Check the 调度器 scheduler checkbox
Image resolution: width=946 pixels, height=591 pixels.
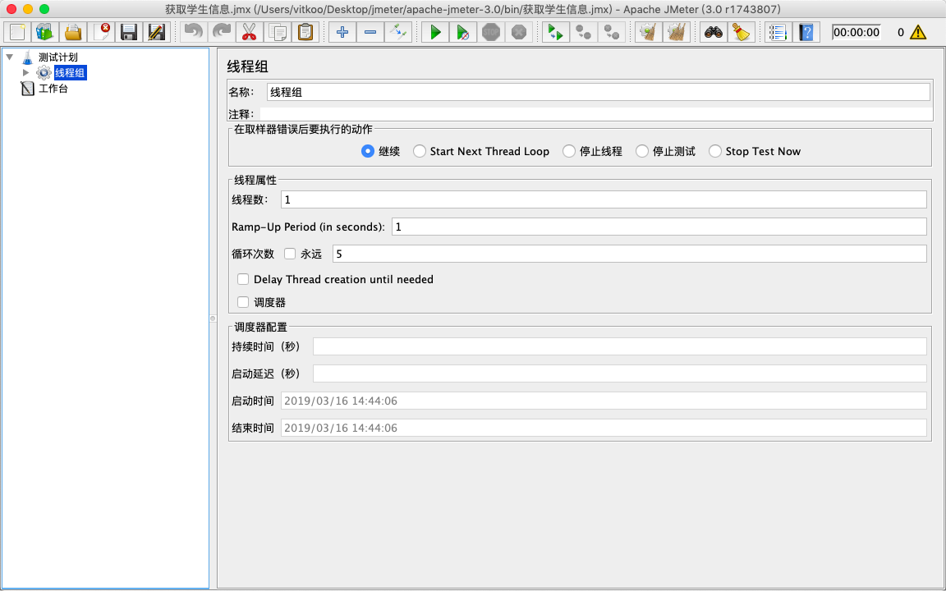(243, 302)
